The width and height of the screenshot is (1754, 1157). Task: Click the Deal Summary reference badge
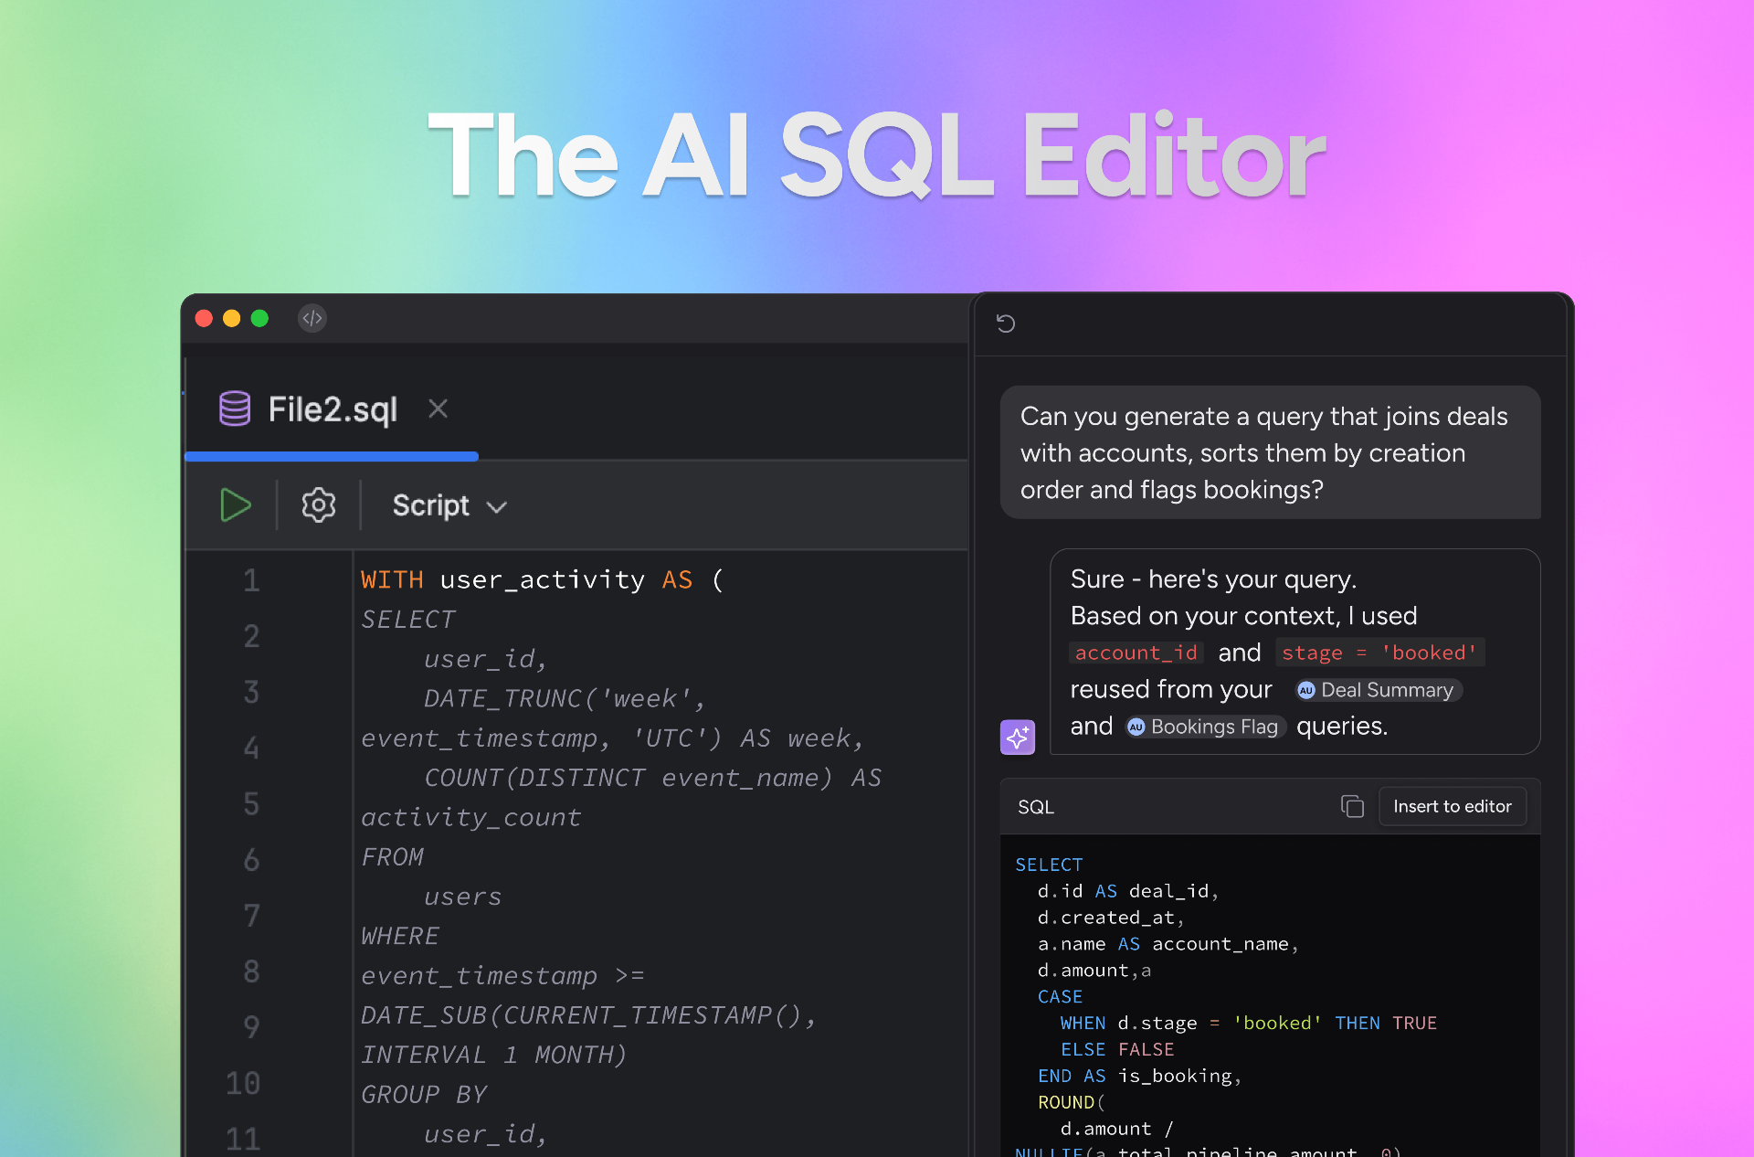1378,690
